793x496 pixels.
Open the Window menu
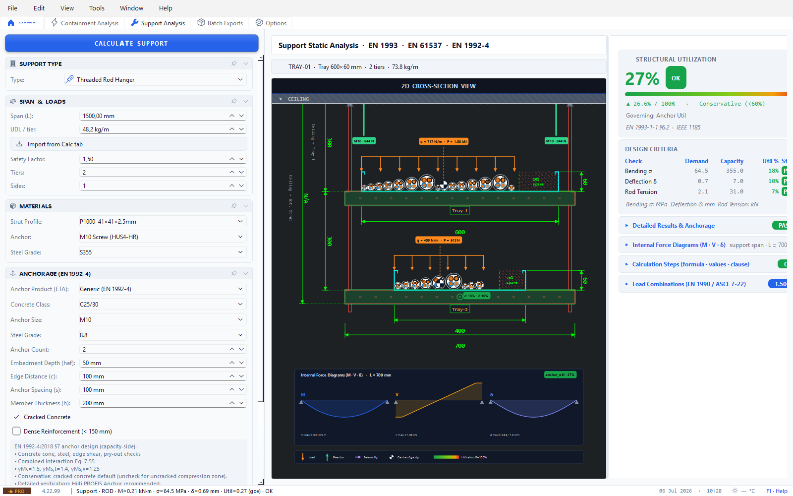tap(131, 8)
